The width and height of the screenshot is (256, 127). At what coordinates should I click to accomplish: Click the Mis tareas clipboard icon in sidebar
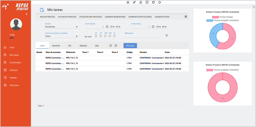click(x=5, y=55)
